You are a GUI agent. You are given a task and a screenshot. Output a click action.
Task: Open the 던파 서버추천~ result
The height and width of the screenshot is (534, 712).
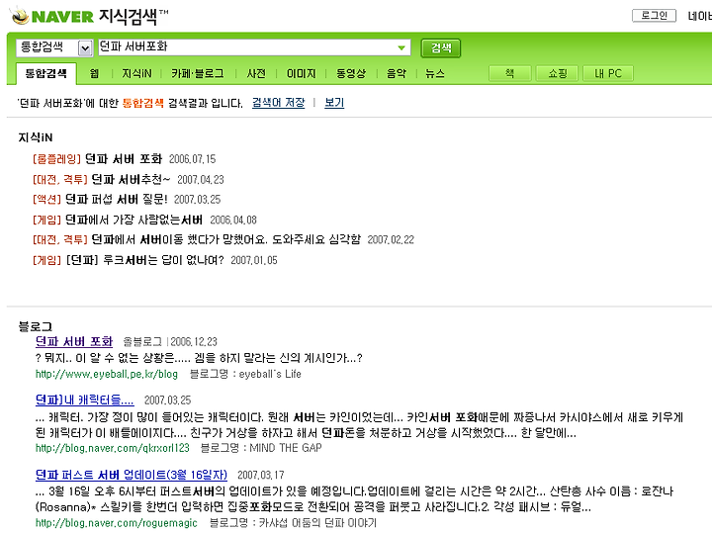point(131,180)
